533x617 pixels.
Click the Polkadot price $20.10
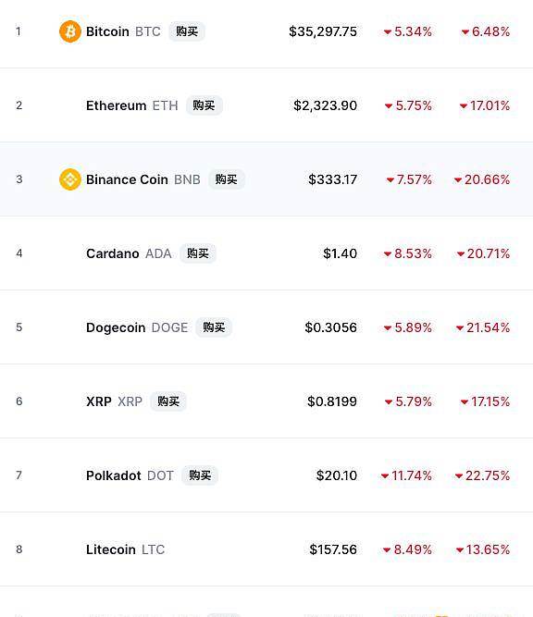click(337, 475)
